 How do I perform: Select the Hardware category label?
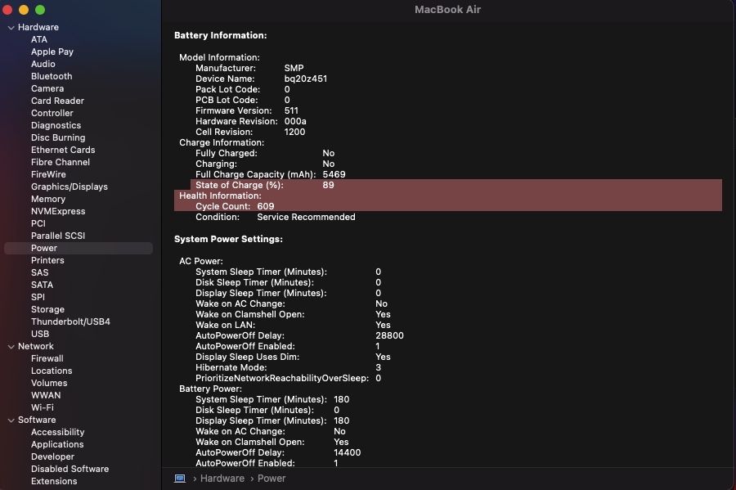tap(38, 27)
